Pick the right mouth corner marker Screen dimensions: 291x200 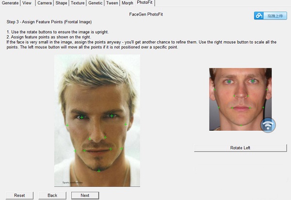[x=111, y=149]
